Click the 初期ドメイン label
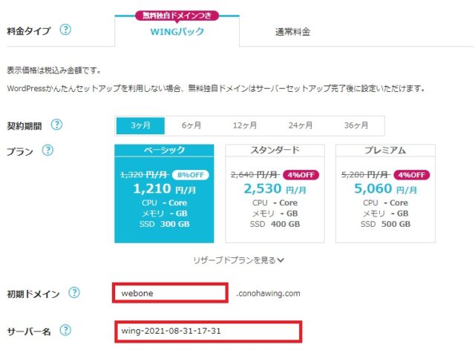 (33, 294)
